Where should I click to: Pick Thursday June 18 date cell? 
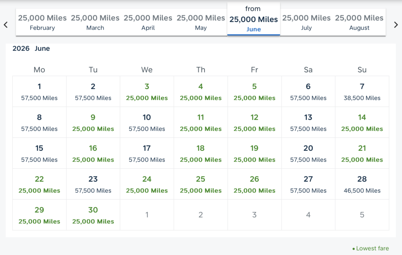[x=201, y=154]
